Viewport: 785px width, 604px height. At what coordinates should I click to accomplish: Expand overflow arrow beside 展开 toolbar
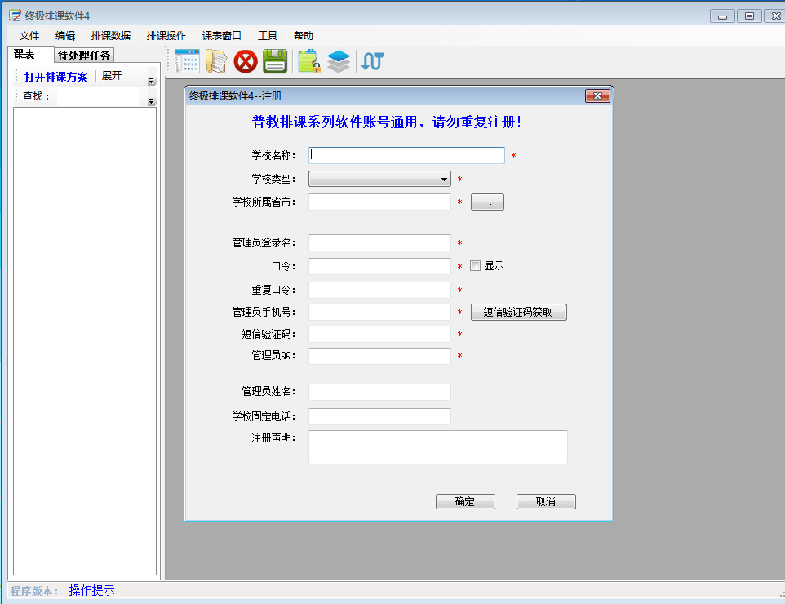[151, 81]
